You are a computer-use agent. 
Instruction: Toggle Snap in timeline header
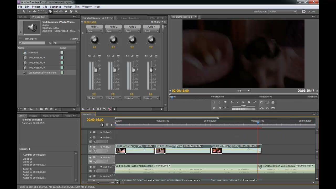coord(102,125)
